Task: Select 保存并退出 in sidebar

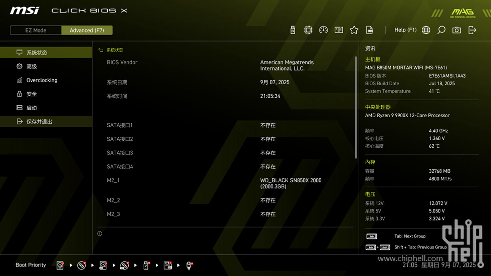Action: pyautogui.click(x=46, y=121)
